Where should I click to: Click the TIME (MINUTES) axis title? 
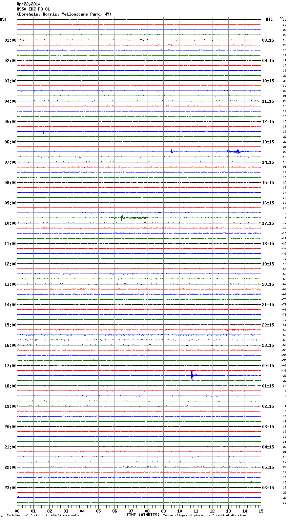pos(143,515)
